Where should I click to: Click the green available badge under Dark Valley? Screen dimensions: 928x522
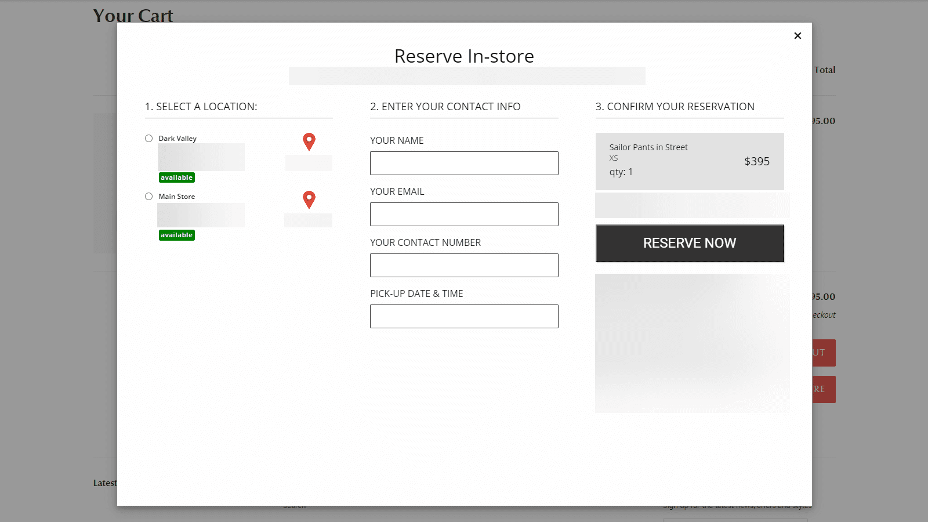pyautogui.click(x=176, y=177)
